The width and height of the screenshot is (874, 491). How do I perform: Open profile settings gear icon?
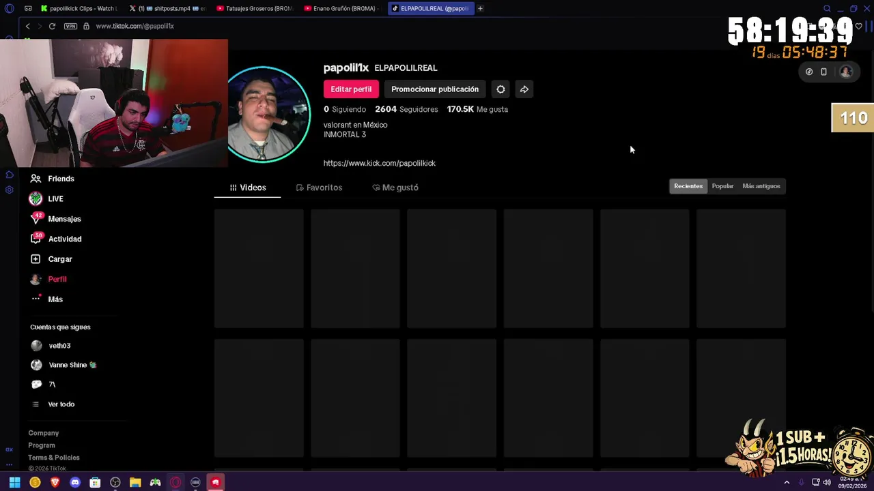[x=501, y=89]
